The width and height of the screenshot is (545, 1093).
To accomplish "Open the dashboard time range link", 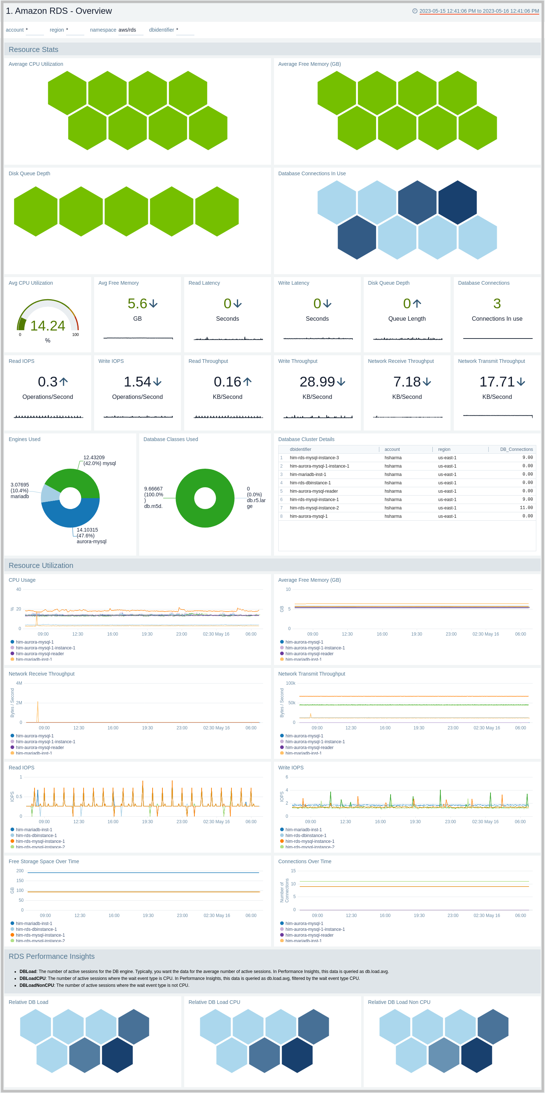I will coord(479,11).
